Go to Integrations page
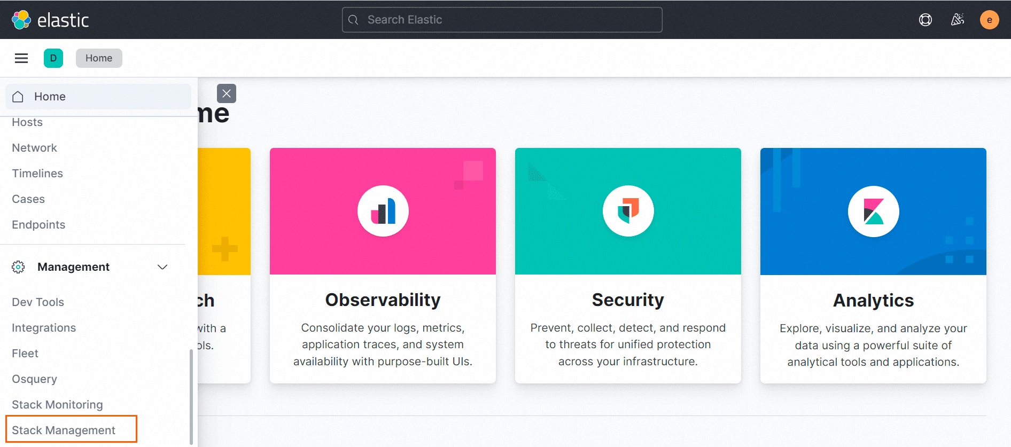The height and width of the screenshot is (447, 1011). coord(44,328)
